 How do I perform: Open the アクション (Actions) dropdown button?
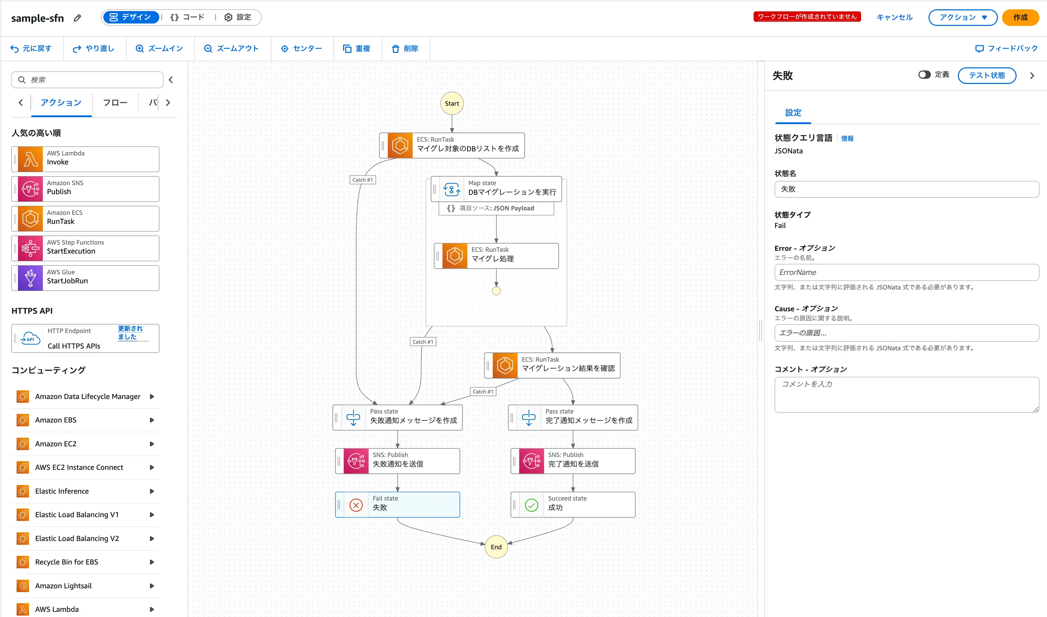pyautogui.click(x=963, y=18)
